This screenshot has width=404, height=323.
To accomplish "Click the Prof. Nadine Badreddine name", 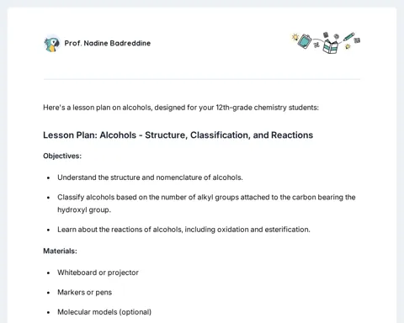I will (x=108, y=43).
